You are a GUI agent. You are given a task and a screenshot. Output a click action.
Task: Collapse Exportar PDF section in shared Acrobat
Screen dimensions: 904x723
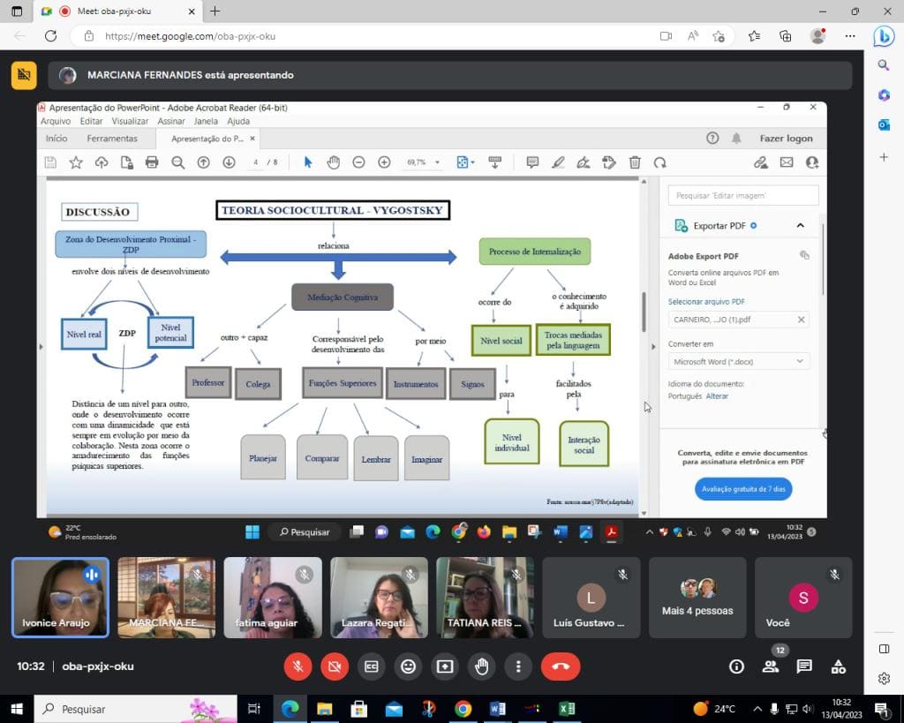pyautogui.click(x=800, y=225)
